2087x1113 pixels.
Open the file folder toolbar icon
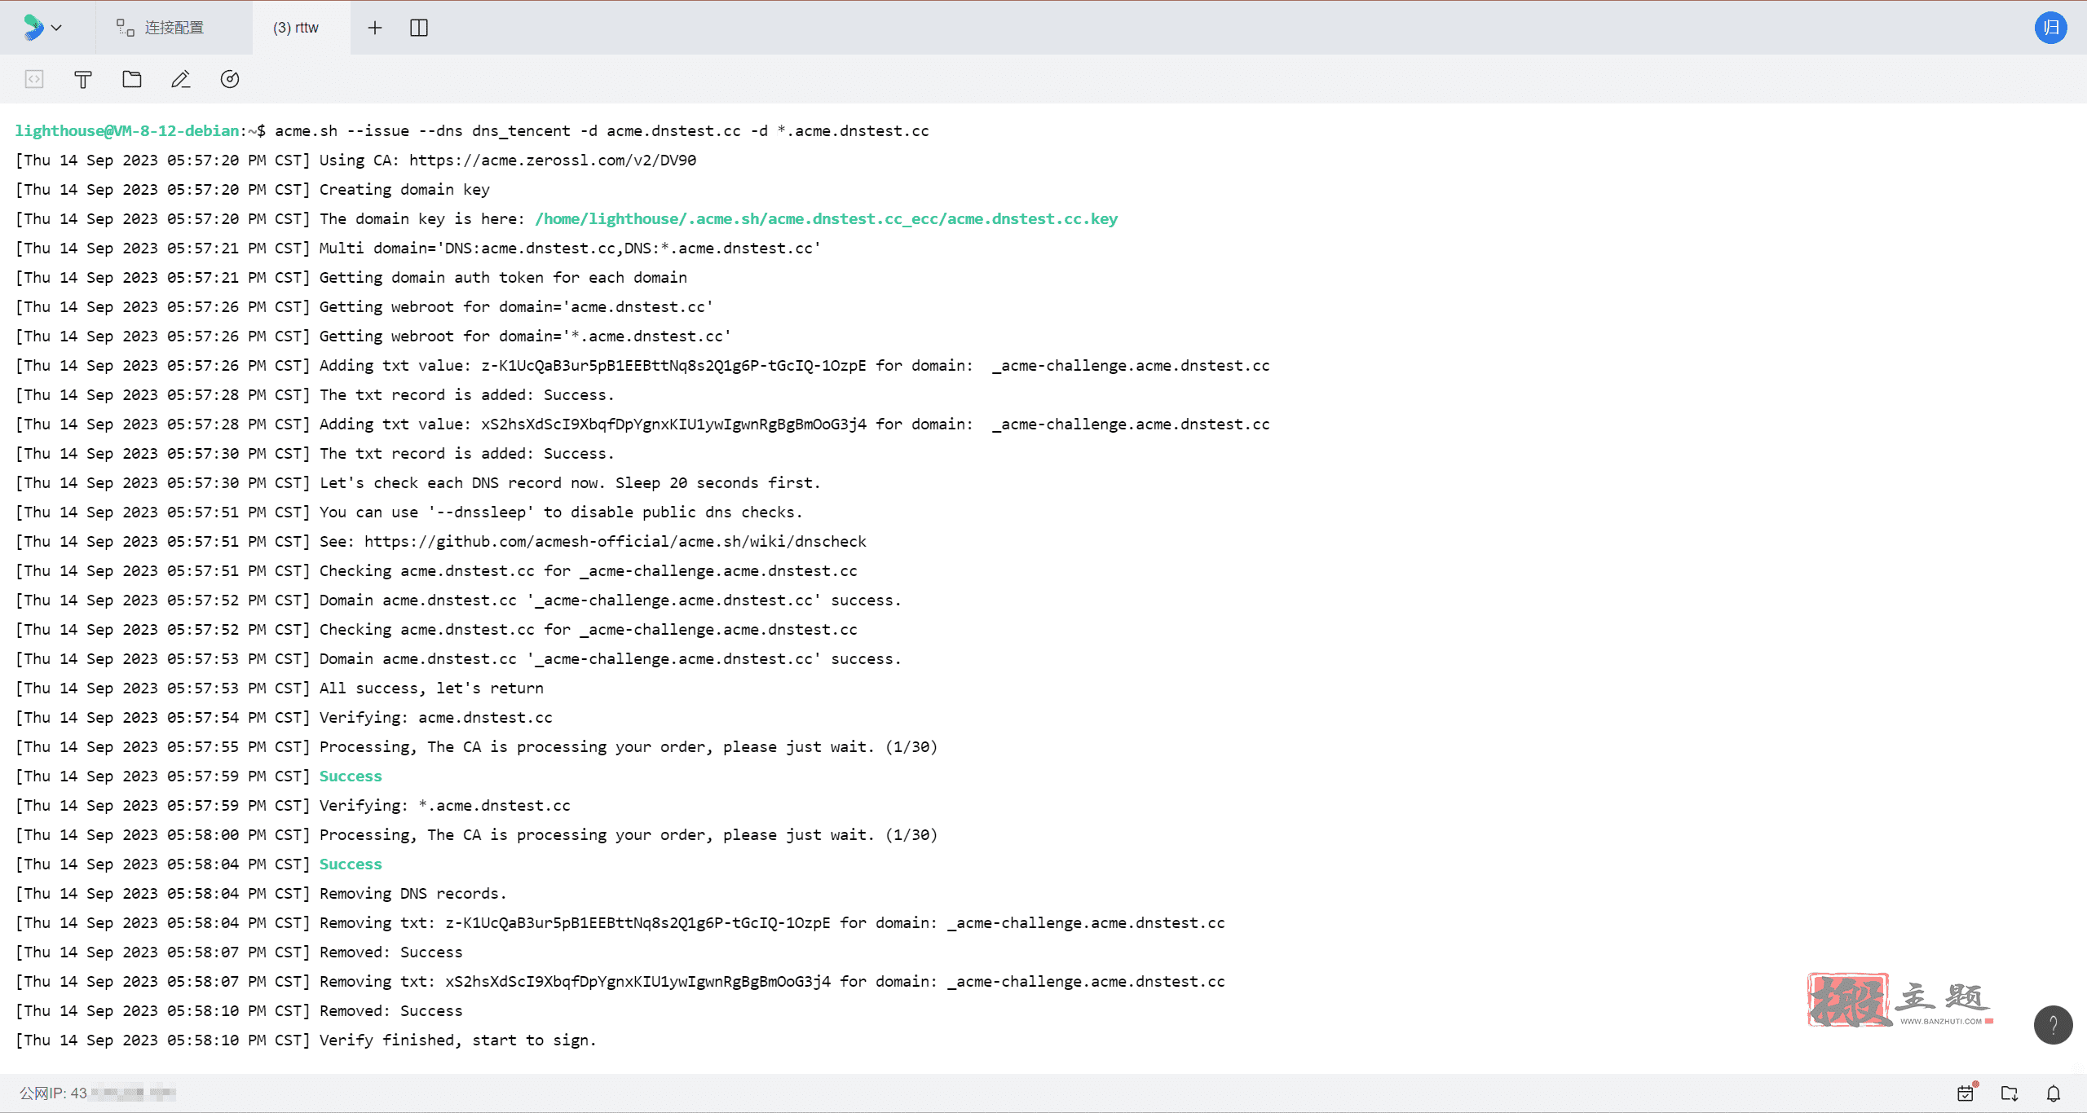click(132, 79)
